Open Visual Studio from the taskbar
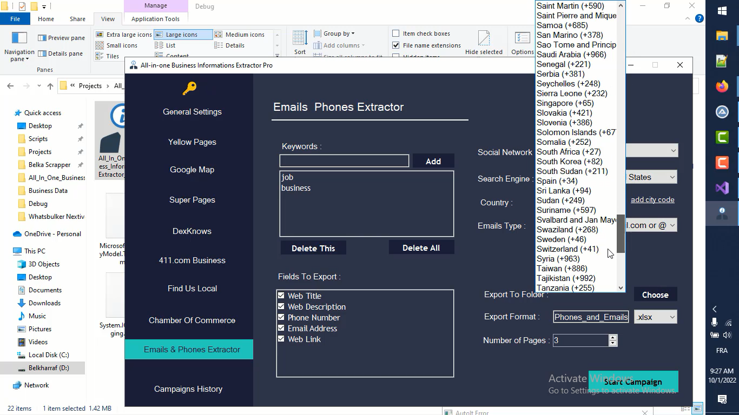This screenshot has width=739, height=415. pyautogui.click(x=722, y=188)
